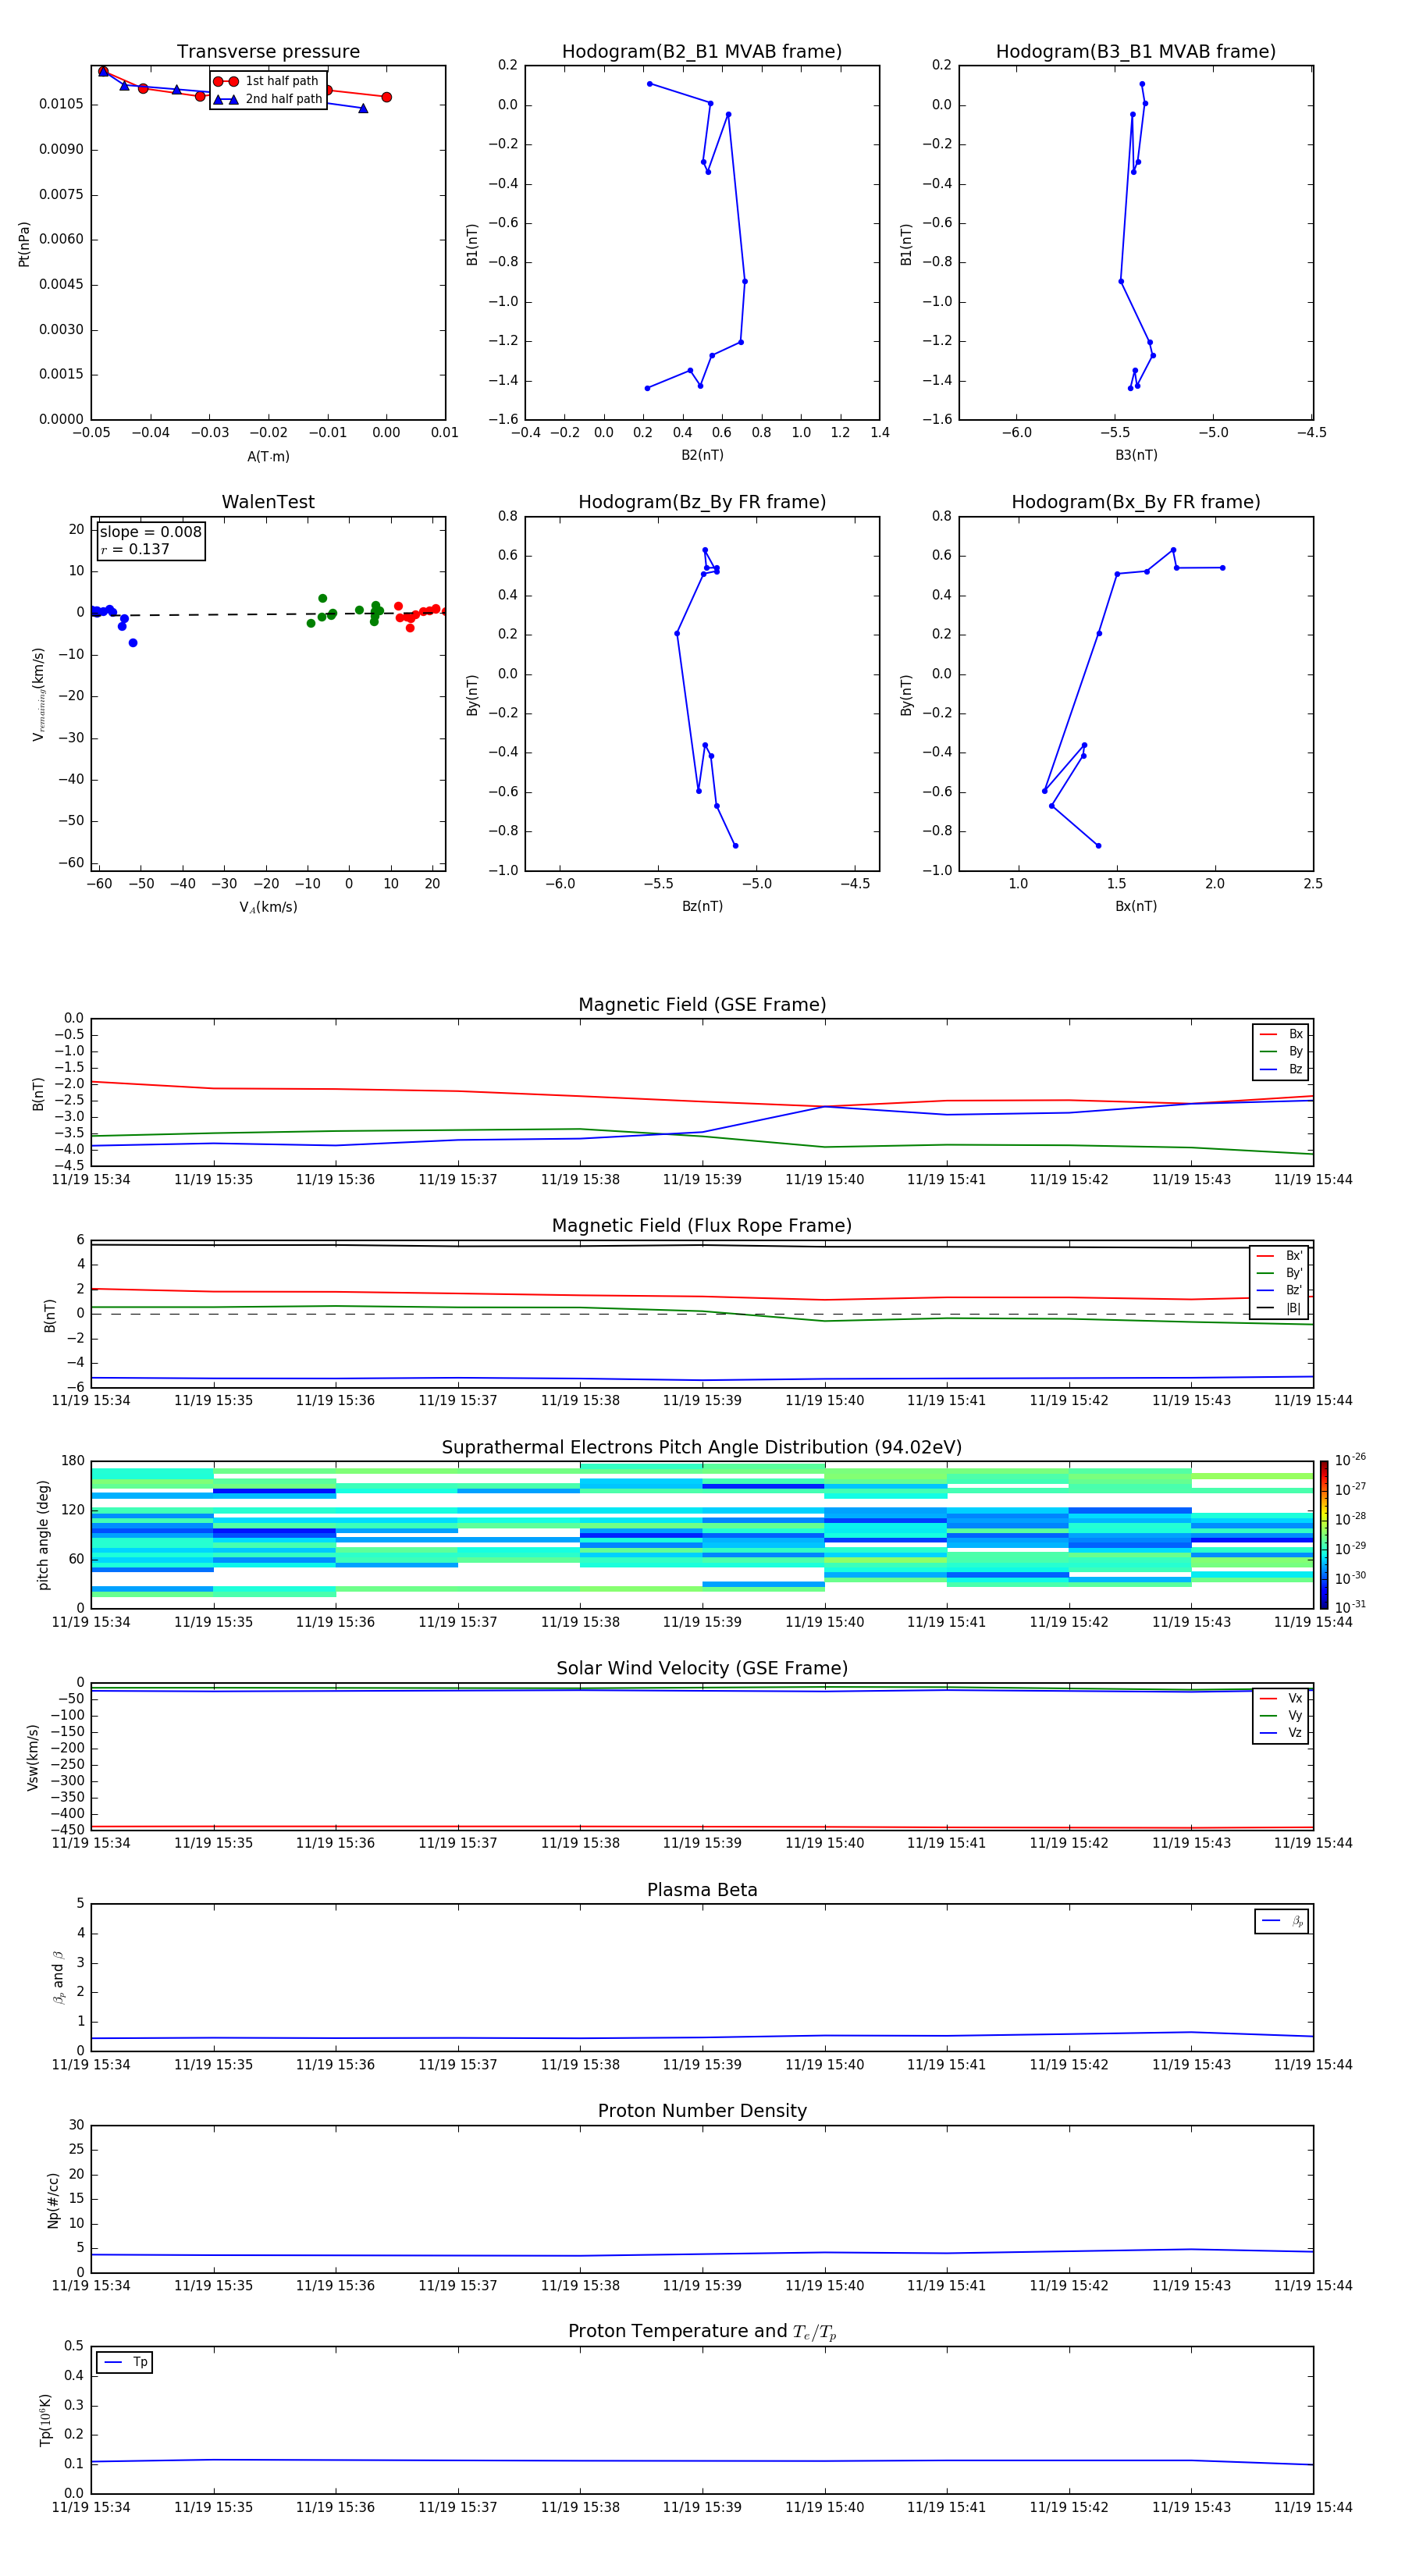Select the βp legend entry
The image size is (1405, 2576).
tap(1283, 1921)
